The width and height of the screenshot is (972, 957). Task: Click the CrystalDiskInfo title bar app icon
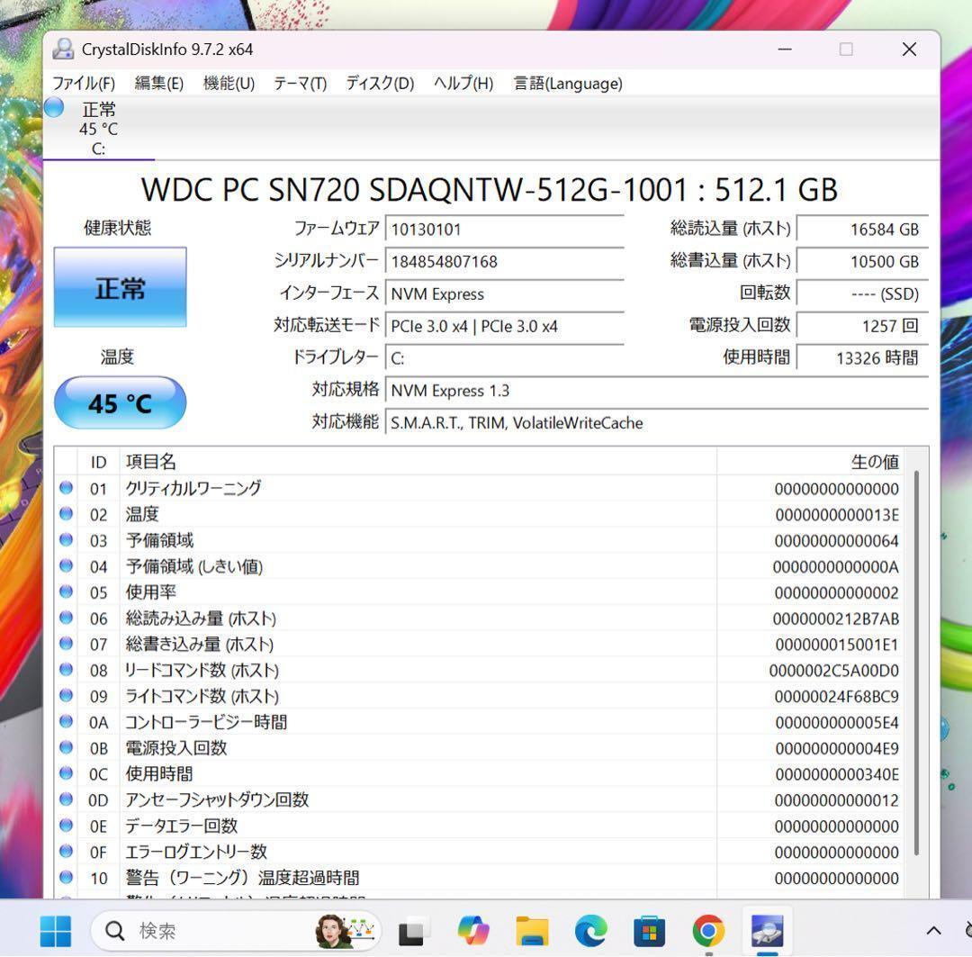coord(63,50)
